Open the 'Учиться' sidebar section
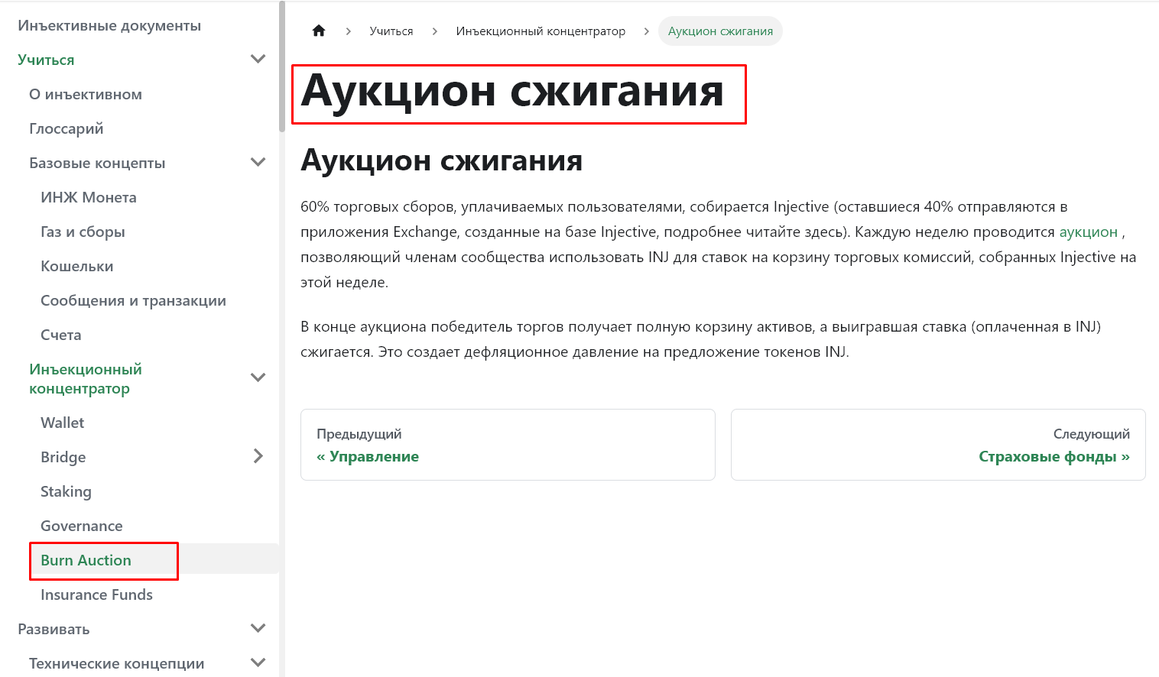Image resolution: width=1159 pixels, height=677 pixels. 46,60
